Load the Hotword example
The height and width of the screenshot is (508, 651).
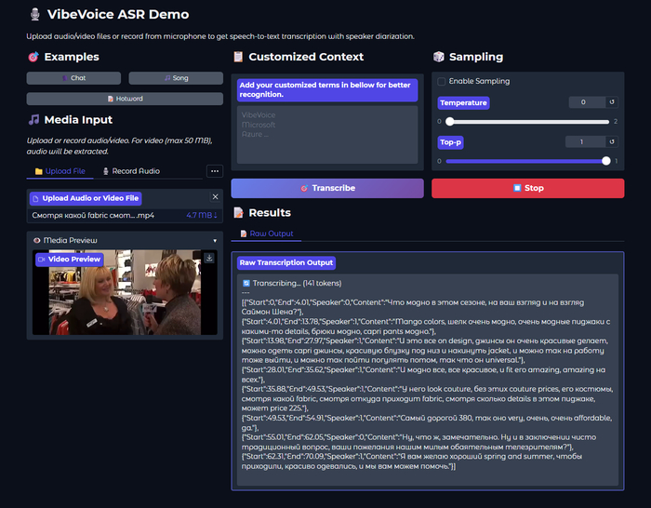click(x=125, y=99)
